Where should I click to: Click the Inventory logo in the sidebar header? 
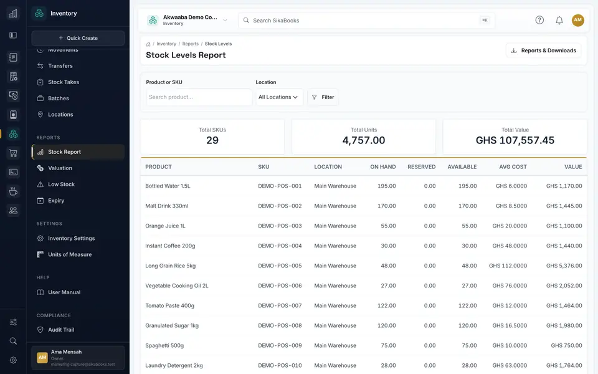39,13
